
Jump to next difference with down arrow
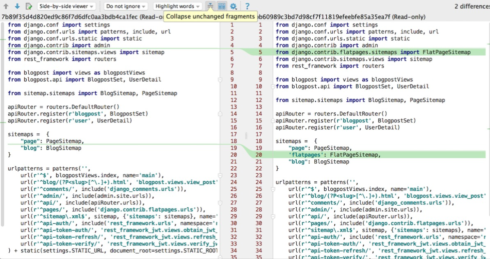point(17,6)
